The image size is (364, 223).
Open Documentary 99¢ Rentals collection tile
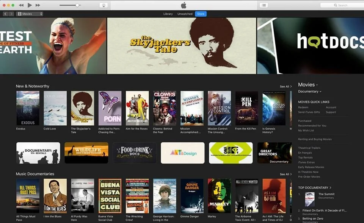tap(38, 153)
